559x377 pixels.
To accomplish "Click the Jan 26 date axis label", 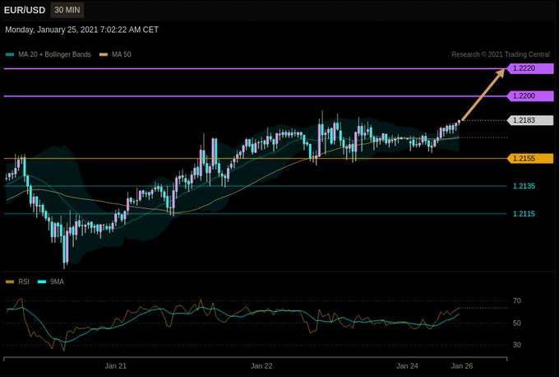I will (x=462, y=366).
